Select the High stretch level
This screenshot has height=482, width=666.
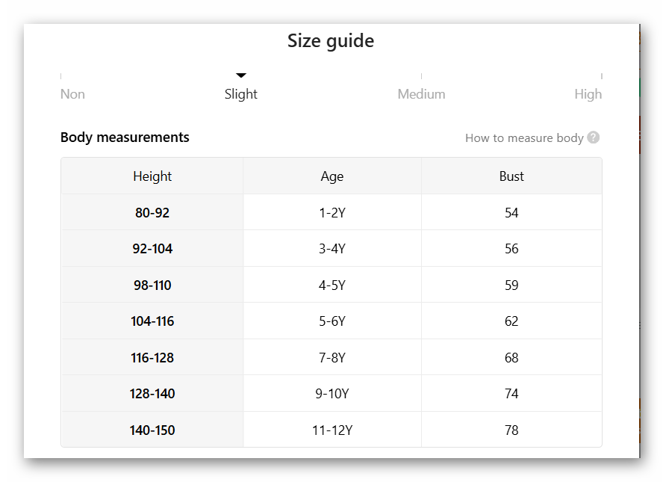(x=588, y=94)
